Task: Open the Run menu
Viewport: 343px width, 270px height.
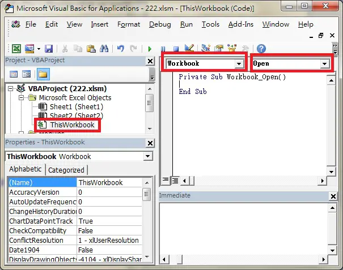Action: 187,24
